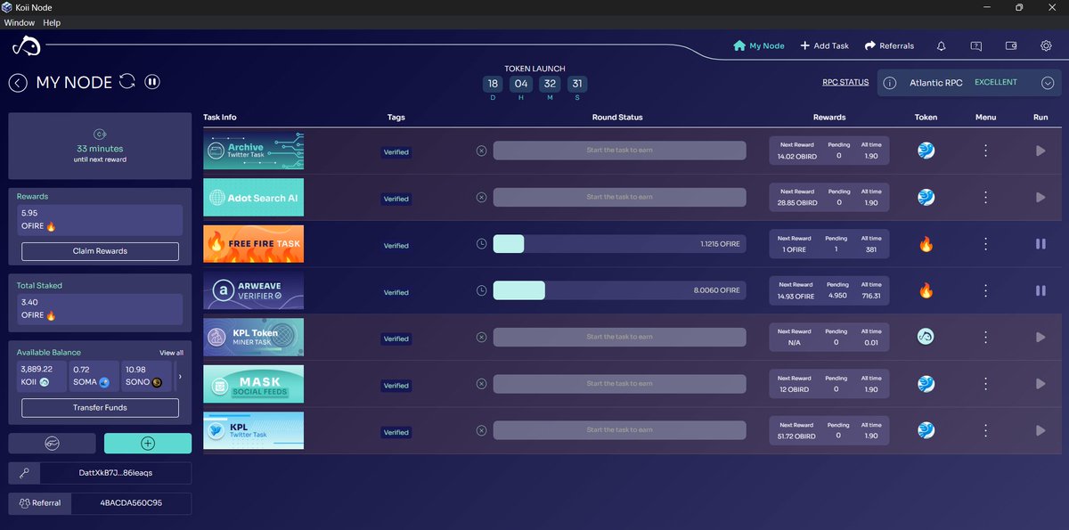The image size is (1069, 530).
Task: Start the KPL Token Miner Task
Action: 1040,338
